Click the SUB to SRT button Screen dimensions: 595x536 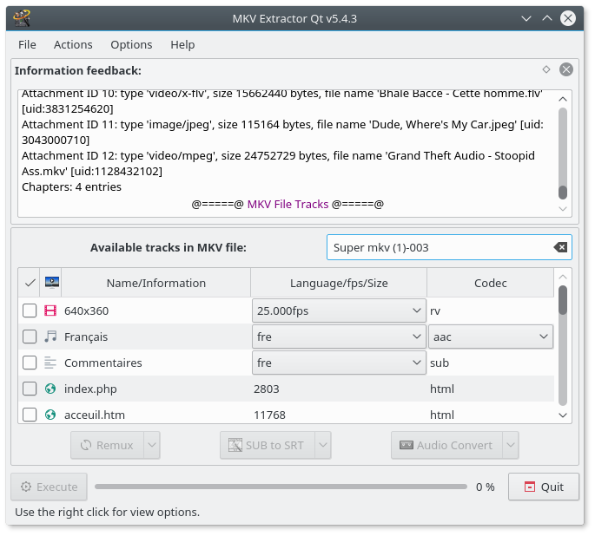[x=268, y=445]
